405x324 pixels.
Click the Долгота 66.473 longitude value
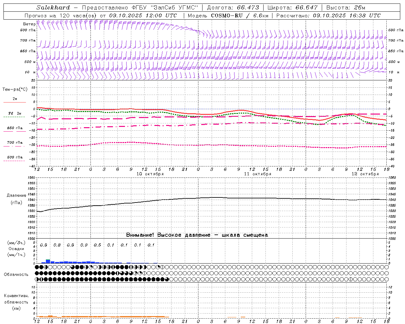[x=233, y=8]
